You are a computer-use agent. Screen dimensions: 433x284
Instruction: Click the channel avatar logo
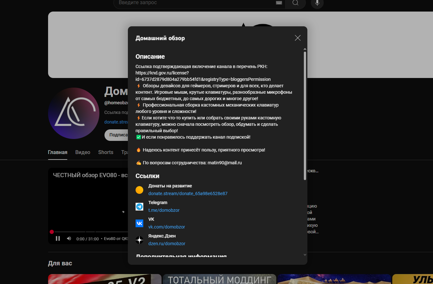pos(74,113)
